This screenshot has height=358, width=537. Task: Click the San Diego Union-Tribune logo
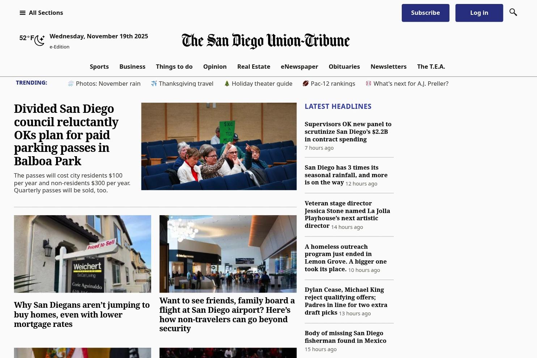(x=266, y=41)
